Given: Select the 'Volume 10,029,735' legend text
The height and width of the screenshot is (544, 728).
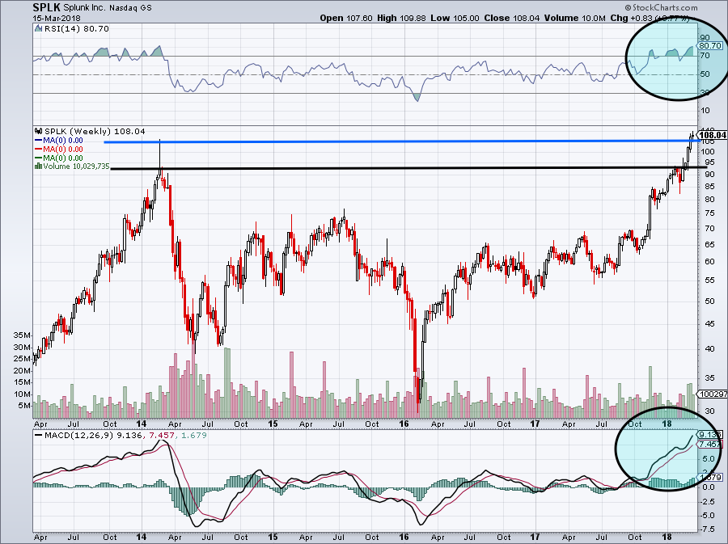Looking at the screenshot, I should (x=76, y=166).
